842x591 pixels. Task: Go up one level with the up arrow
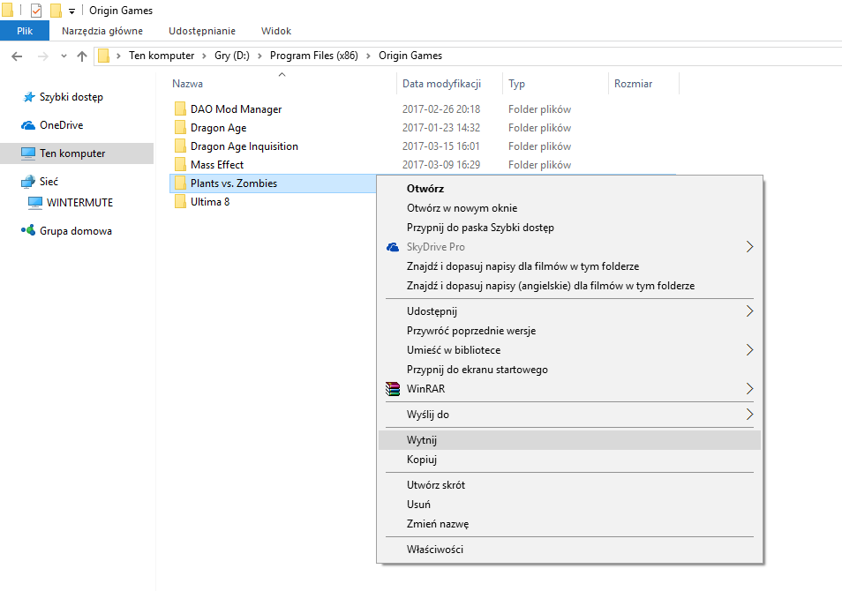[82, 56]
